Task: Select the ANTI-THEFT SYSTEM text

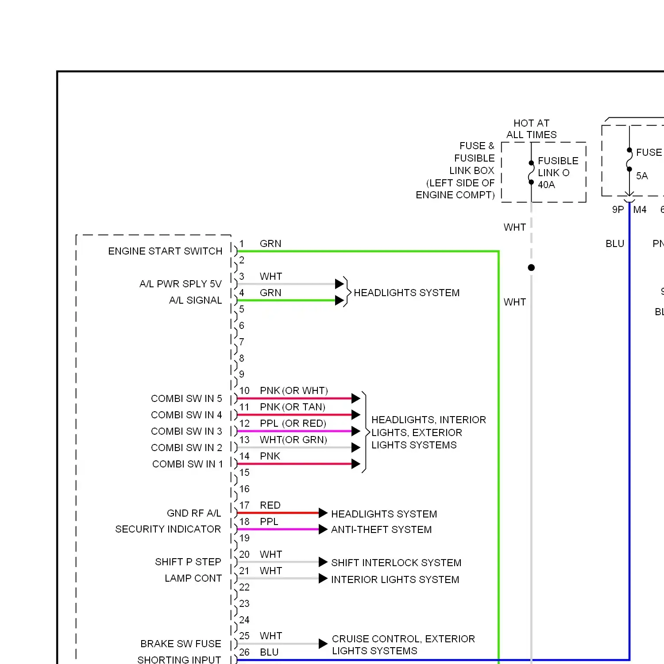Action: [381, 530]
